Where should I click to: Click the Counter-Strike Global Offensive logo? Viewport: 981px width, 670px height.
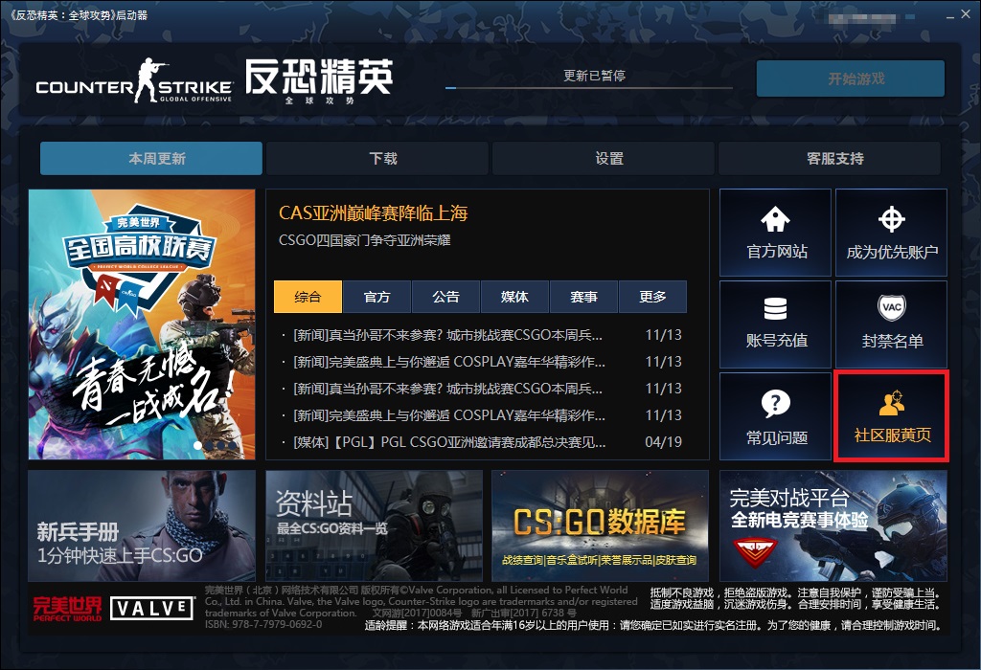(x=134, y=81)
